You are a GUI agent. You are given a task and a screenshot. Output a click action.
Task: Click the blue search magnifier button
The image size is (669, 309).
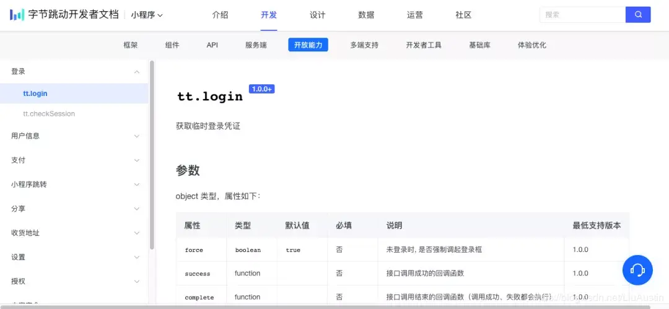[638, 14]
